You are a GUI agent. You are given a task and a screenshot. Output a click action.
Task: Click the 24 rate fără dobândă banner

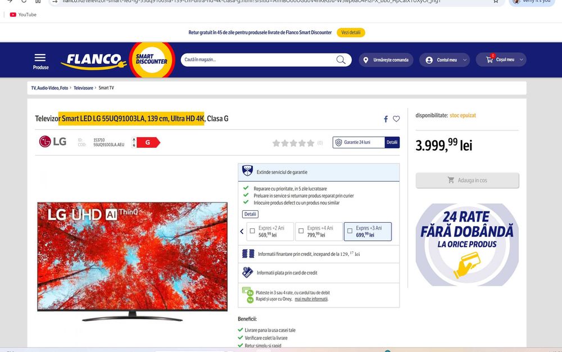pos(467,245)
